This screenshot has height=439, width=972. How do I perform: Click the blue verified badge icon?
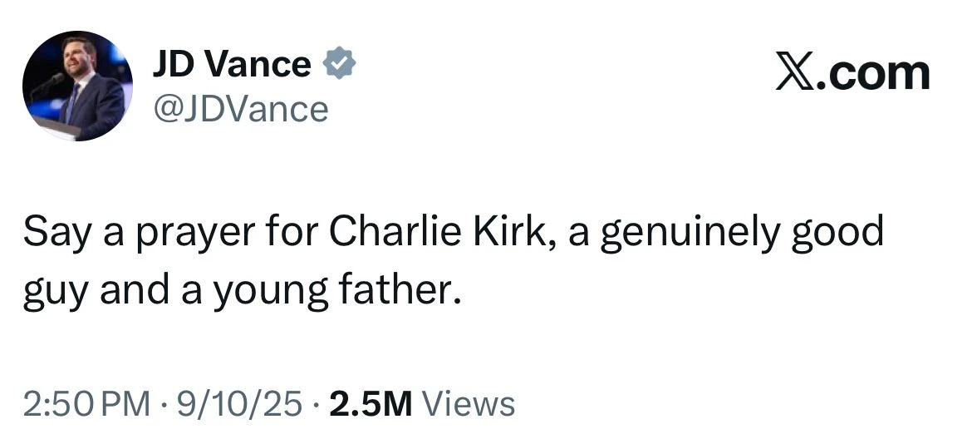click(340, 65)
